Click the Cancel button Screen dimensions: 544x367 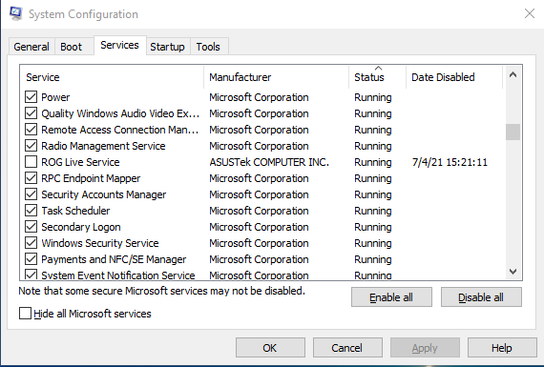coord(347,348)
